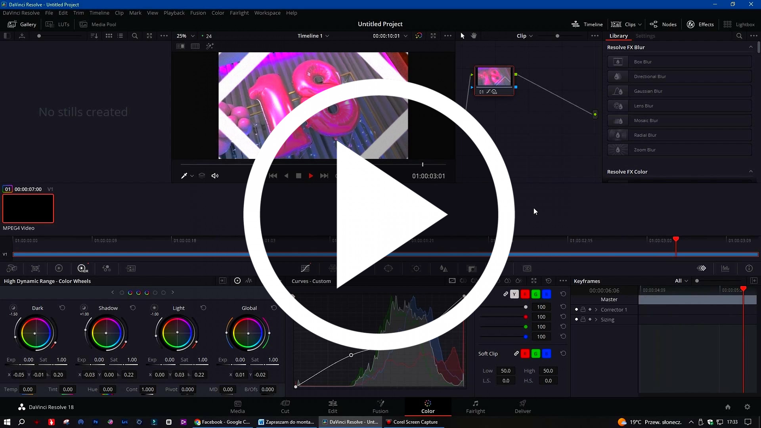This screenshot has width=761, height=428.
Task: Reset the Light wheel
Action: point(203,308)
